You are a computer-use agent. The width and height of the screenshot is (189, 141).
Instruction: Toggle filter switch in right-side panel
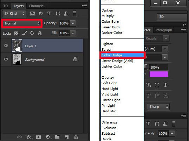pyautogui.click(x=174, y=124)
